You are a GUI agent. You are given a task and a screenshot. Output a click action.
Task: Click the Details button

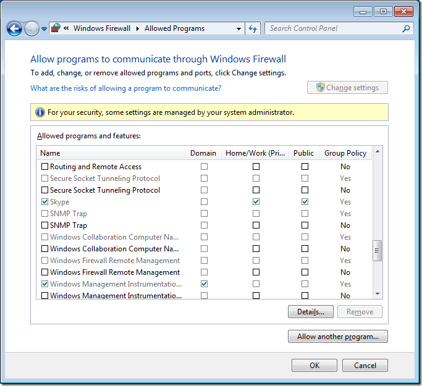tap(310, 312)
